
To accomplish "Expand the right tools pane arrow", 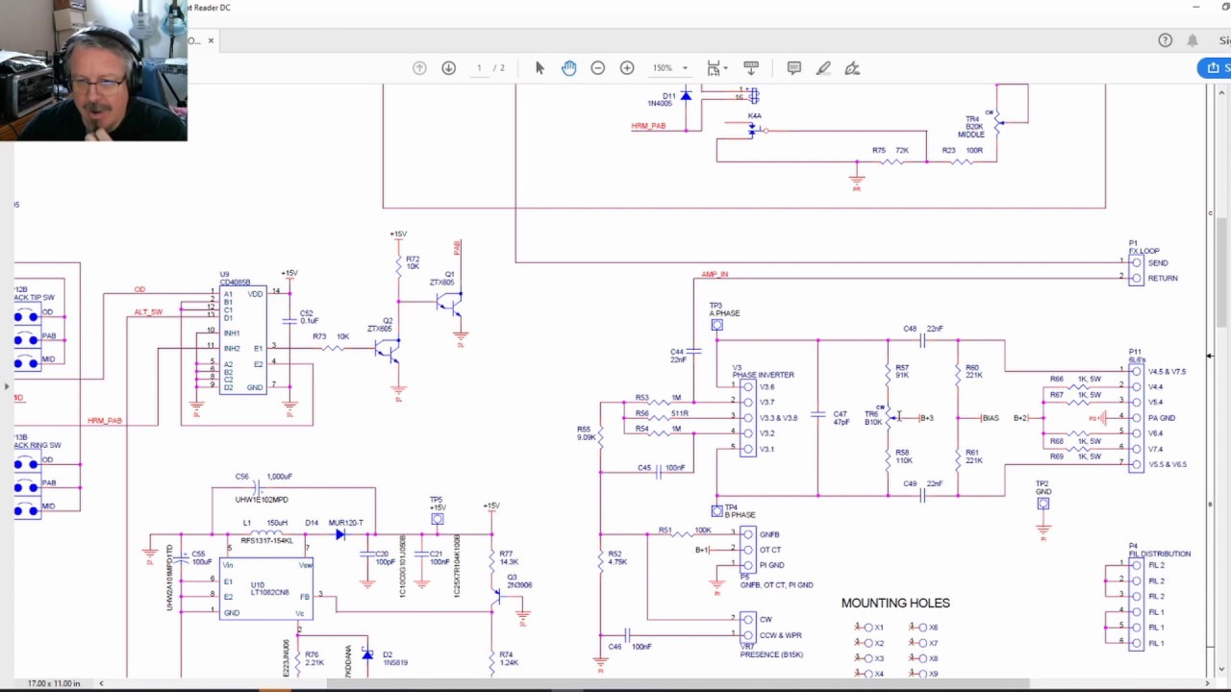I will (1209, 356).
